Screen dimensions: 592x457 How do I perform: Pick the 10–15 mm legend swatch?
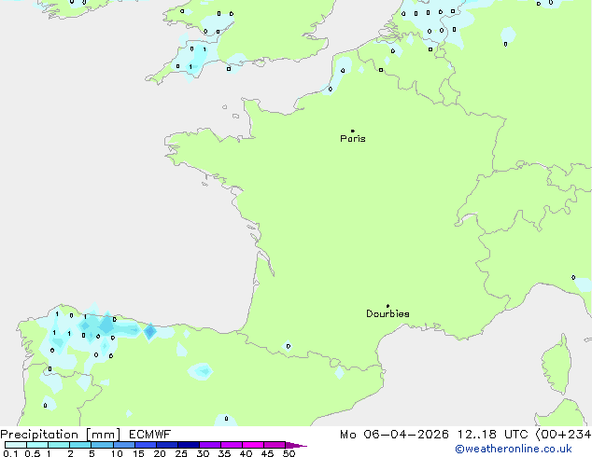click(124, 445)
